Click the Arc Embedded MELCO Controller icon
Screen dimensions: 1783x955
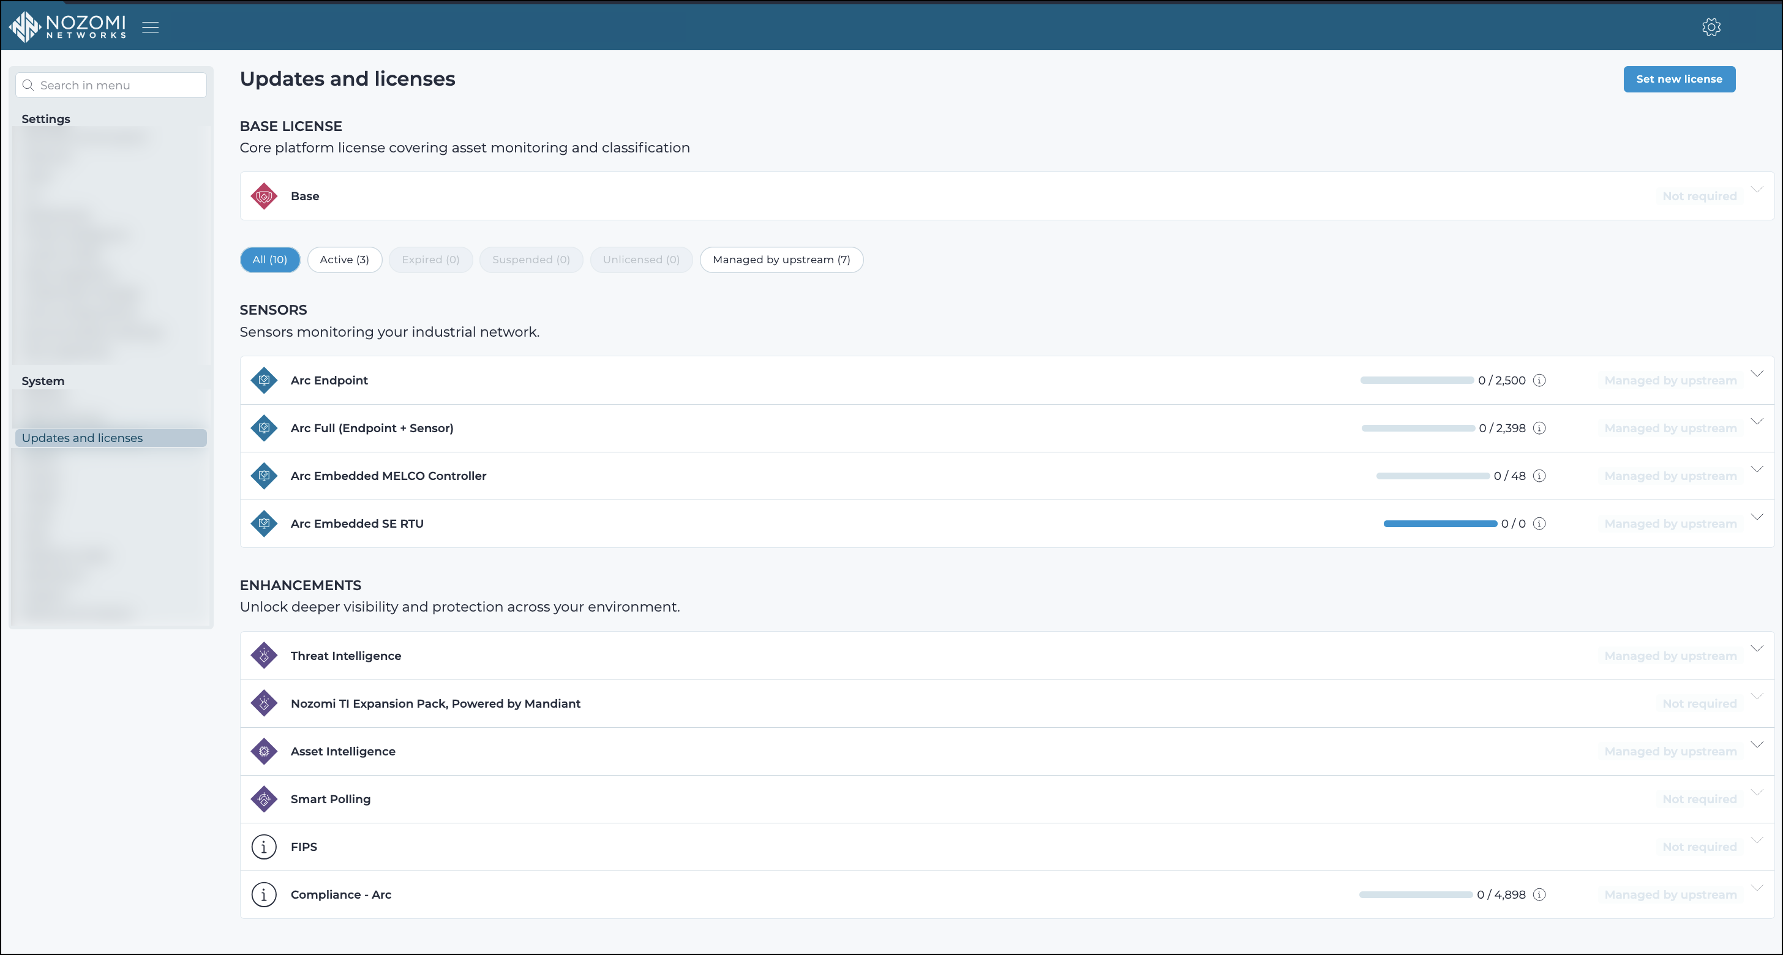264,476
